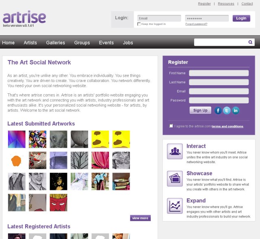260x239 pixels.
Task: Focus the First Name field
Action: click(x=219, y=73)
